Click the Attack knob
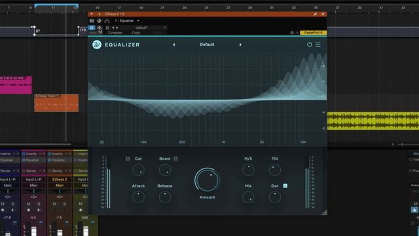 pos(138,197)
